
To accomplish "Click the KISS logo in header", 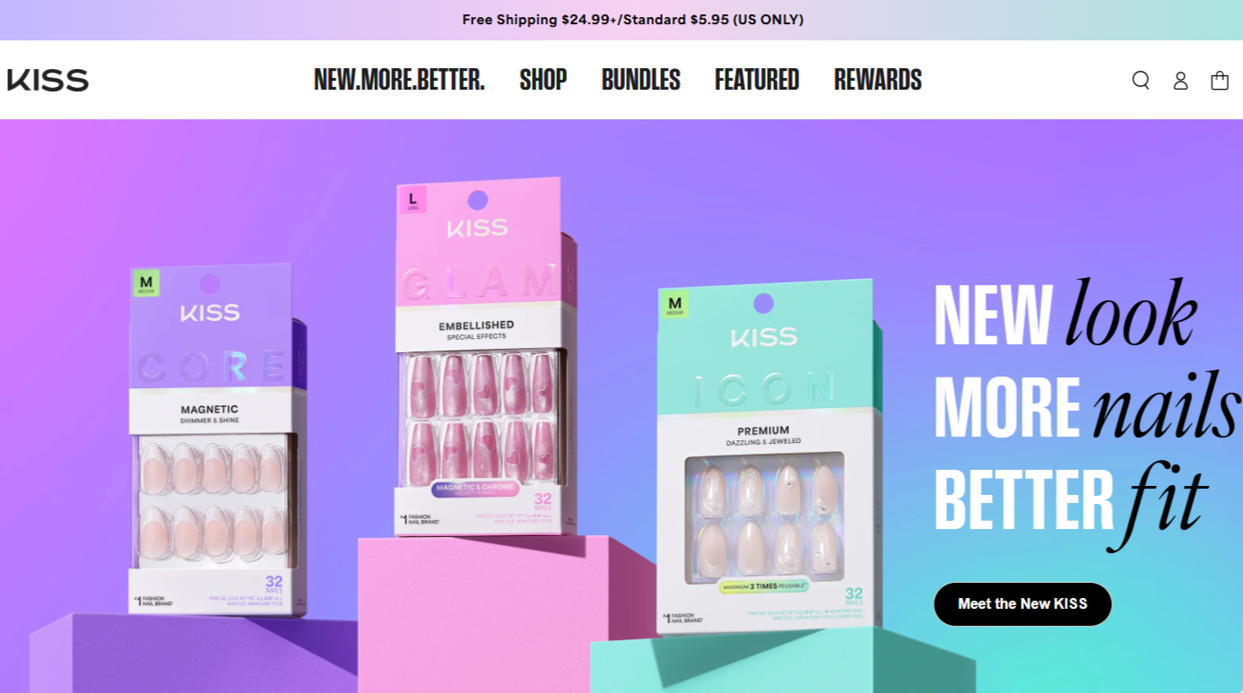I will [x=48, y=80].
